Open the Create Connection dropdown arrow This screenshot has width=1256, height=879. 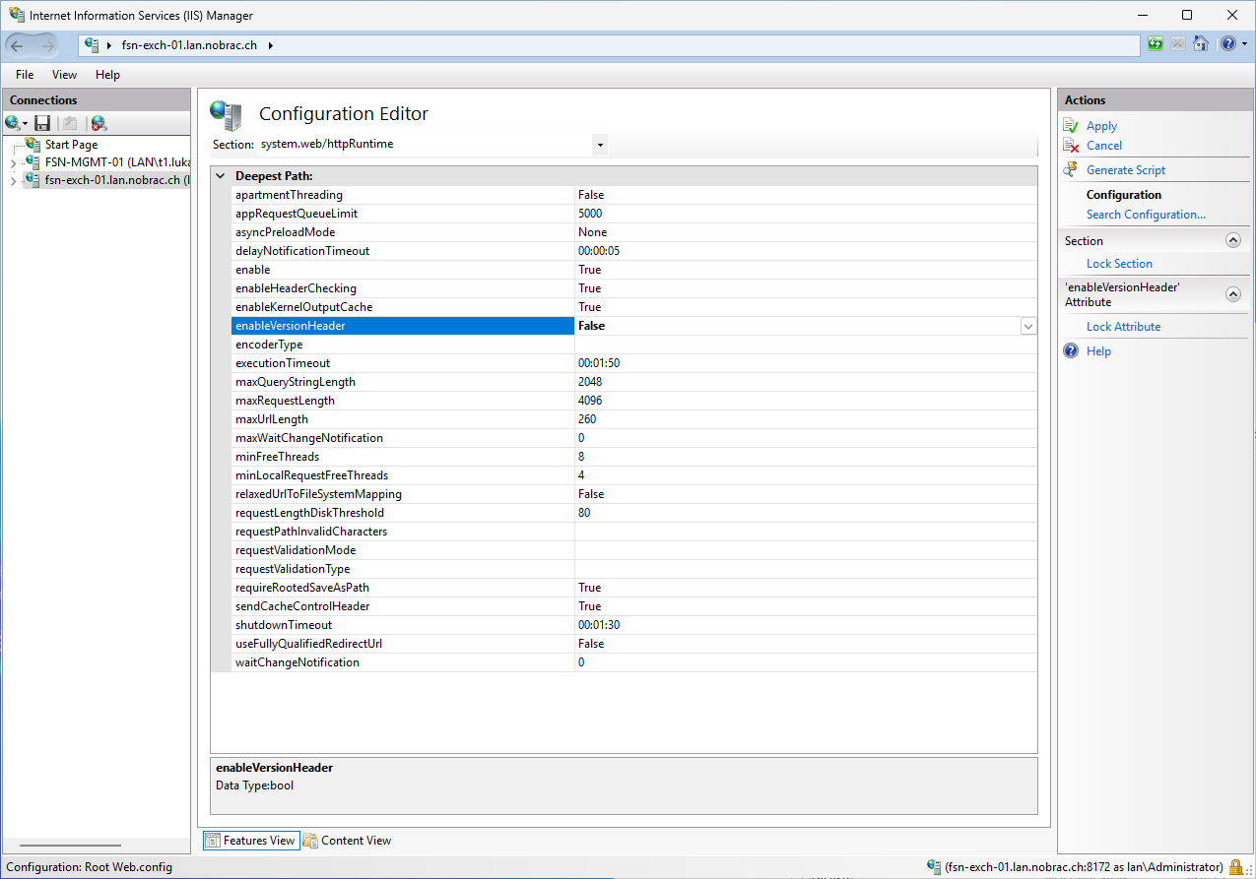26,124
